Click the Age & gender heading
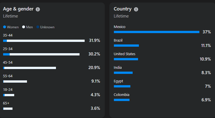215x118 pixels. [18, 9]
